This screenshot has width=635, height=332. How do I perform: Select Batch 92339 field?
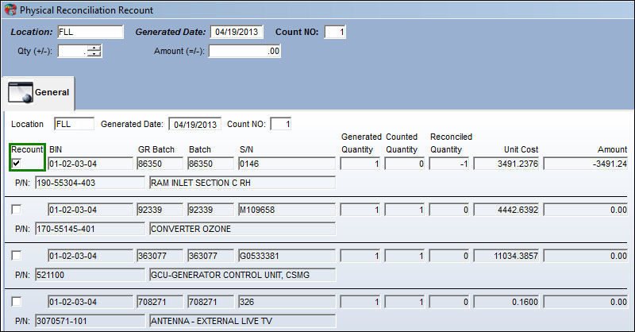click(210, 210)
